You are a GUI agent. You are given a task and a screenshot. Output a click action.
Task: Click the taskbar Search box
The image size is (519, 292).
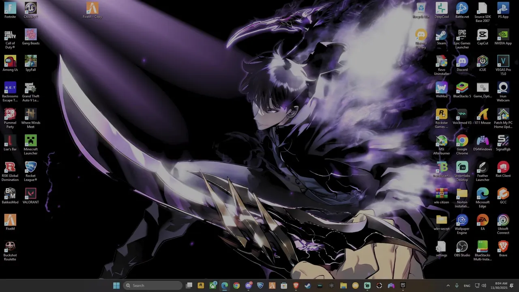pos(152,286)
